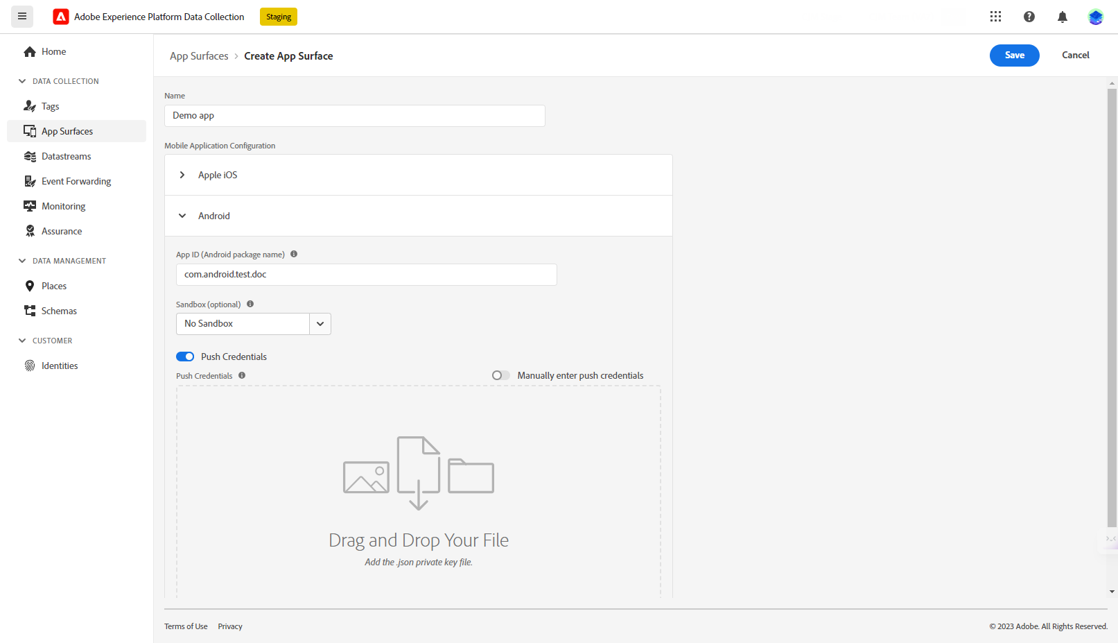The image size is (1118, 643).
Task: Collapse the Data Management group
Action: tap(22, 261)
